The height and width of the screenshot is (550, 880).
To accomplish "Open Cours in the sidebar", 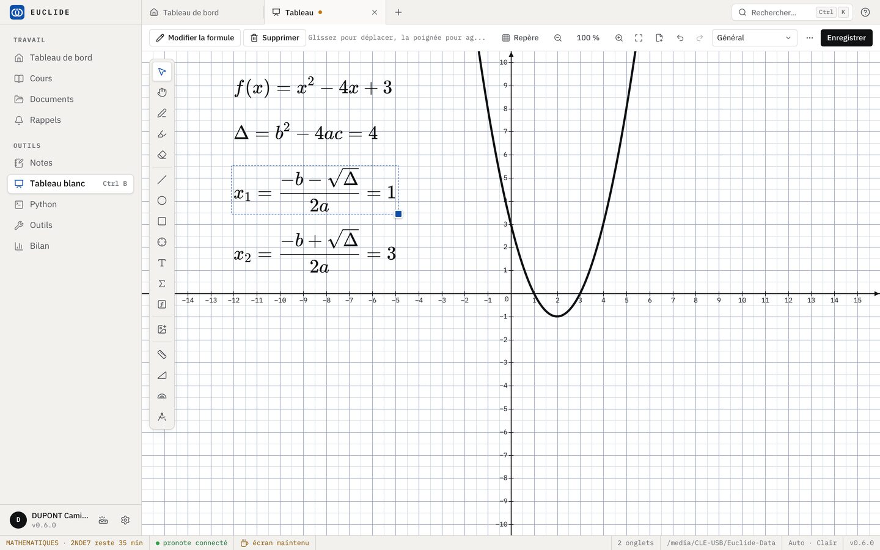I will 70,78.
